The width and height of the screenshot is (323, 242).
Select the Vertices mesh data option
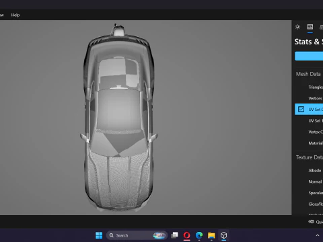click(316, 98)
